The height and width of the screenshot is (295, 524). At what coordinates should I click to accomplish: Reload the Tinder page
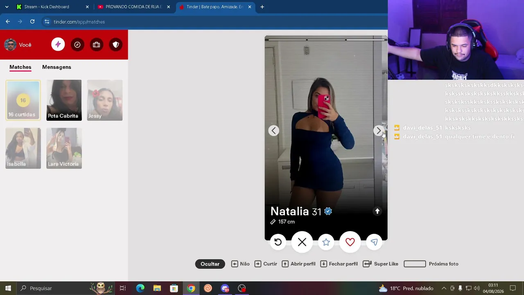32,21
